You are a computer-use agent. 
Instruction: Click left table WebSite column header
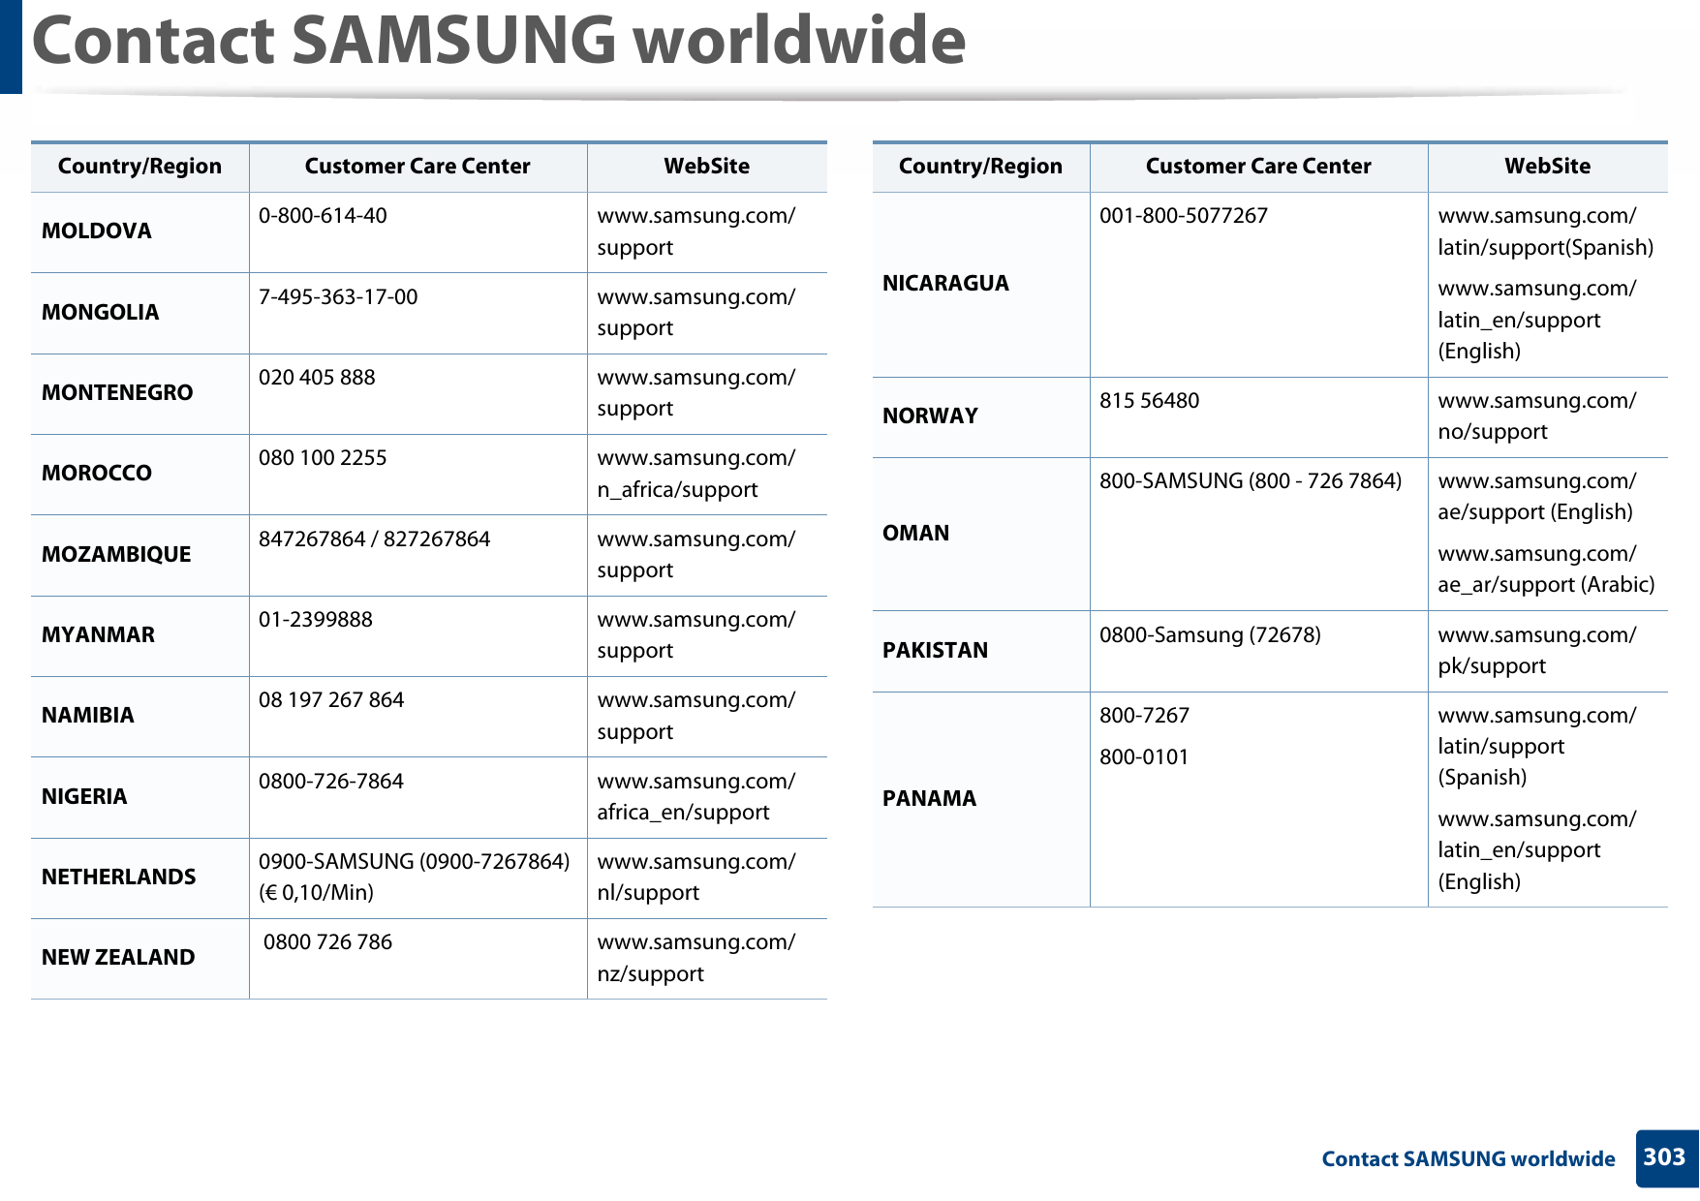(x=707, y=167)
